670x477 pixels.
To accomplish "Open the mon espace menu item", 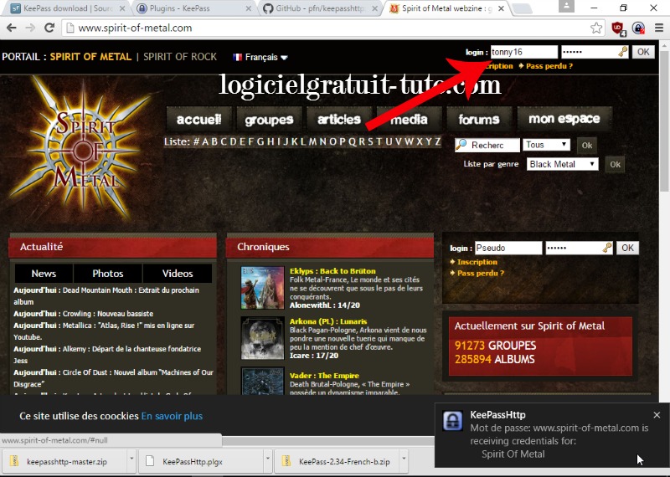I will [x=564, y=119].
